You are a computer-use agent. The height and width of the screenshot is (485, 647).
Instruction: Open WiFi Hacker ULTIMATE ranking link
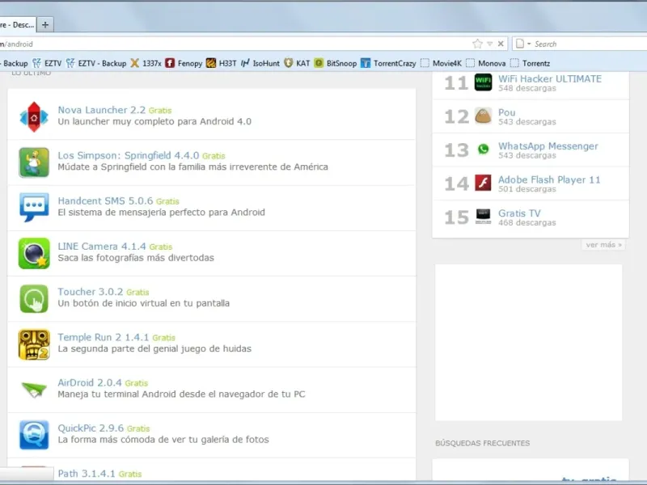(550, 78)
